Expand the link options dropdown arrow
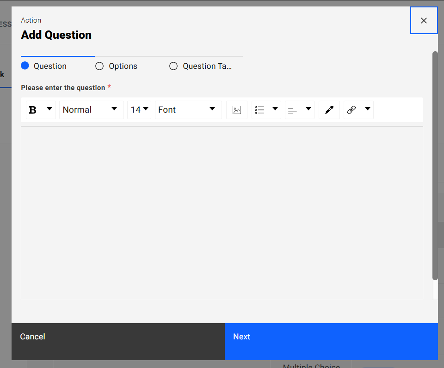This screenshot has width=444, height=368. 368,109
